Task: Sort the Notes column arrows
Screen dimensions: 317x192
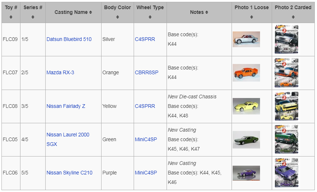Action: (x=207, y=12)
